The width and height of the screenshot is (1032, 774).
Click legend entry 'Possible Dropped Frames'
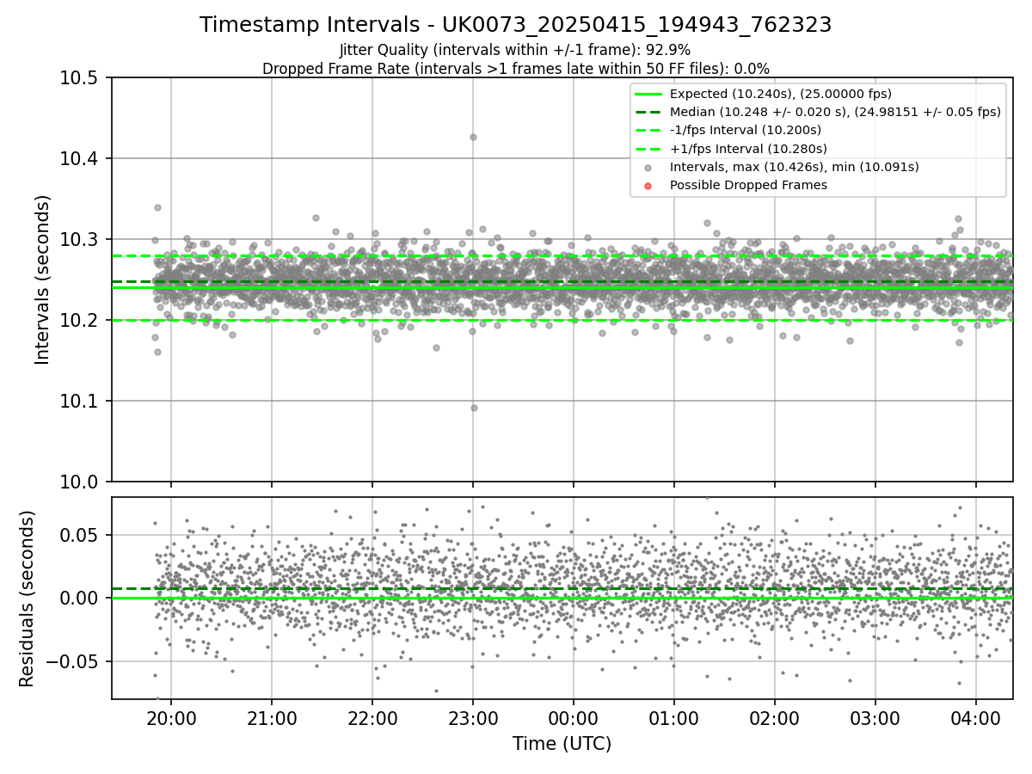click(x=748, y=185)
